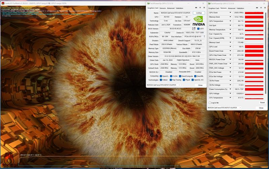Screen dimensions: 269x169
Task: Switch to Advanced tab in Graphics Card window
Action: coord(171,8)
